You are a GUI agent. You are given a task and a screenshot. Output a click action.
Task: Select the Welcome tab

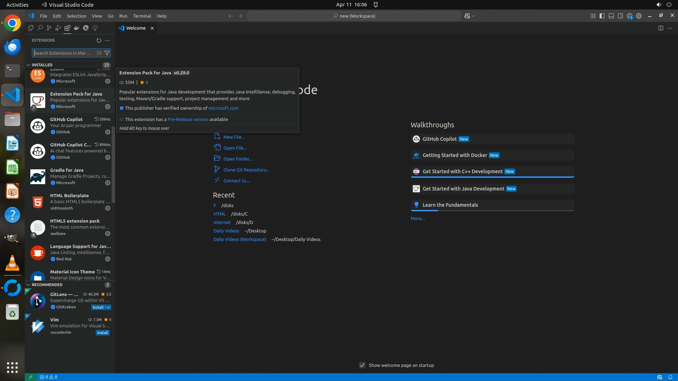tap(136, 28)
